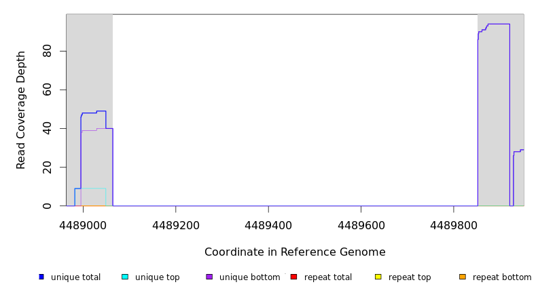This screenshot has height=293, width=538.
Task: Select the purple unique bottom legend swatch
Action: 209,277
